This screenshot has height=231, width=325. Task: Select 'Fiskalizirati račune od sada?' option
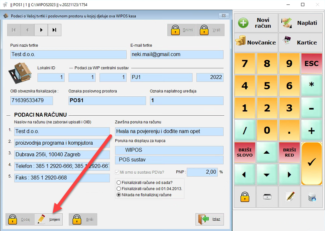pos(119,182)
